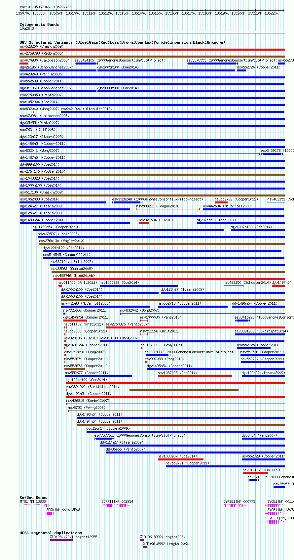Screen dimensions: 294x560
Task: Click dgv37e55 (Pinto2007) label
Action: tap(217, 220)
